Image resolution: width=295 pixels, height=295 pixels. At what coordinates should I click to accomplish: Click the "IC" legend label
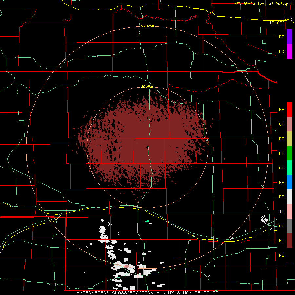click(x=281, y=212)
